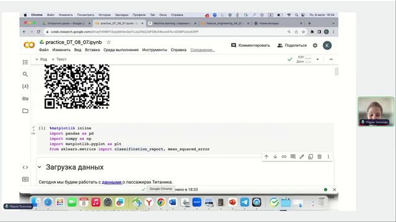Viewport: 396px width, 222px height.
Task: Open the Colab settings gear
Action: pos(315,46)
